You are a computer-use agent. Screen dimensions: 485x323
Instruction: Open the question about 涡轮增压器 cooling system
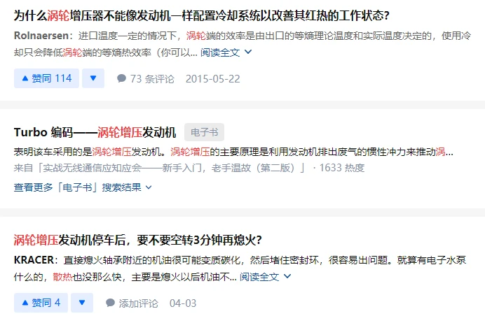point(201,15)
